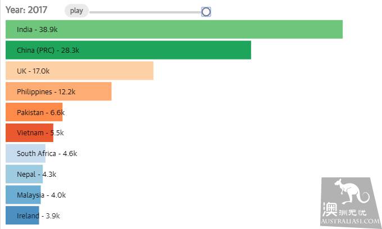Click the Malaysia label text
The height and width of the screenshot is (229, 382).
coord(30,195)
